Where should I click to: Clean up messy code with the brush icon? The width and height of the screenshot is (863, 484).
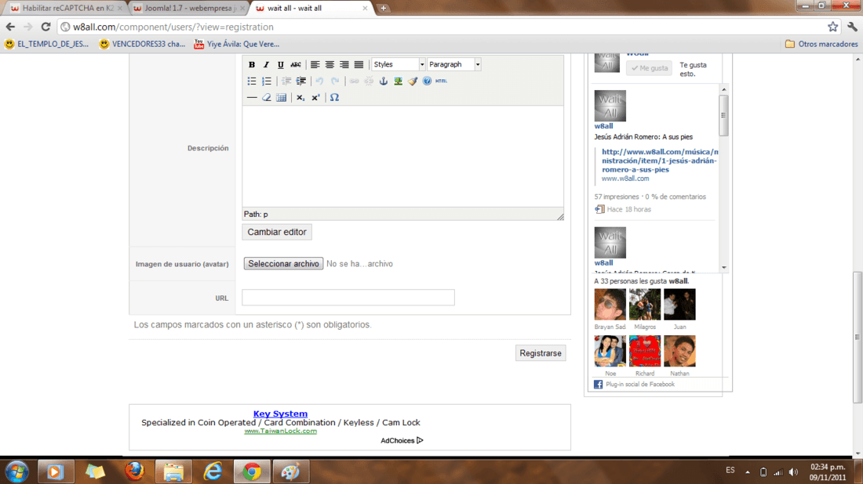click(413, 81)
